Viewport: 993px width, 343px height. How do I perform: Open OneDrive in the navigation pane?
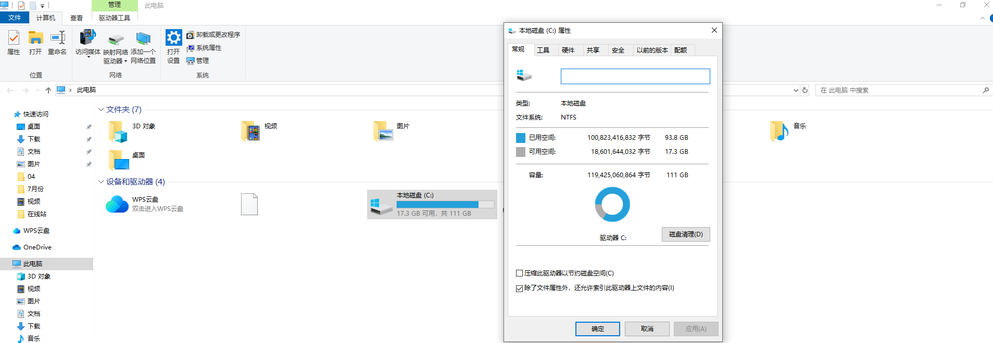pos(37,247)
